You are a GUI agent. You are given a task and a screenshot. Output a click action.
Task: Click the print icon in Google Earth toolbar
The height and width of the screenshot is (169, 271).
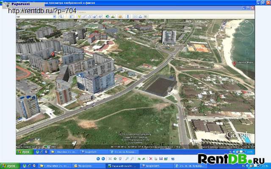point(140,16)
